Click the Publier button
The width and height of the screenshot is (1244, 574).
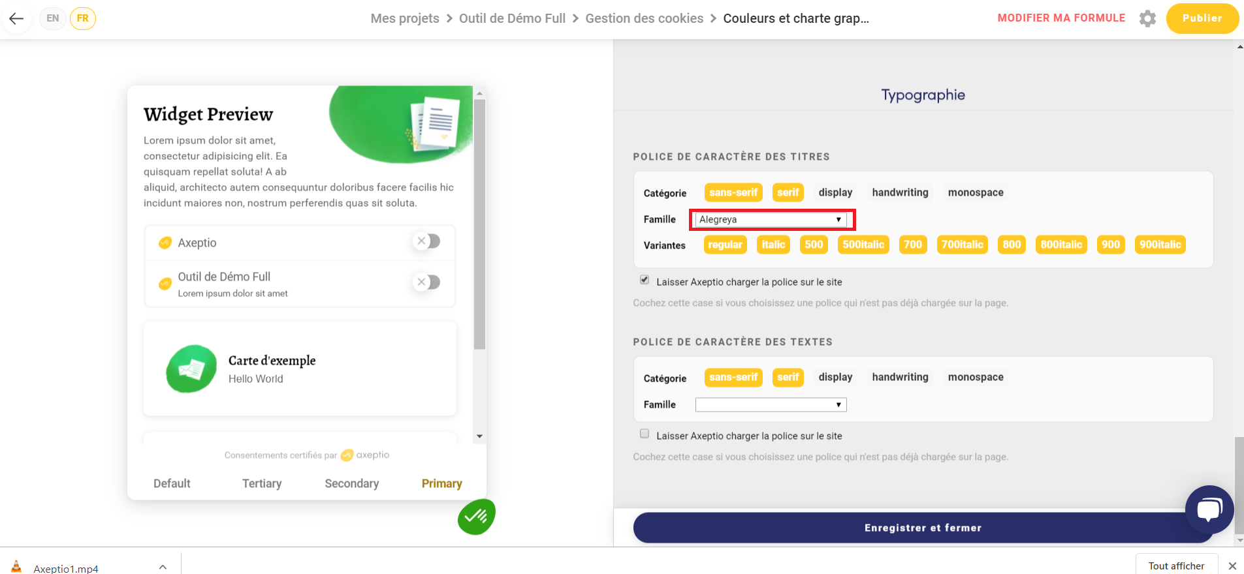click(1202, 18)
